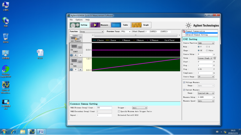The width and height of the screenshot is (241, 135).
Task: Click the Repeat count field
Action: pyautogui.click(x=104, y=115)
